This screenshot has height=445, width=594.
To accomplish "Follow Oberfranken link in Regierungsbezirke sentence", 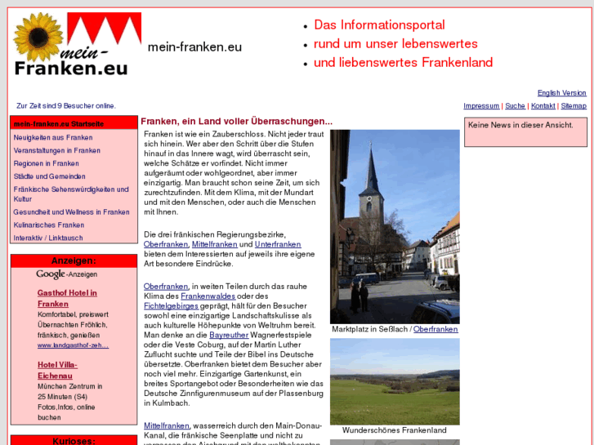I will coord(166,244).
